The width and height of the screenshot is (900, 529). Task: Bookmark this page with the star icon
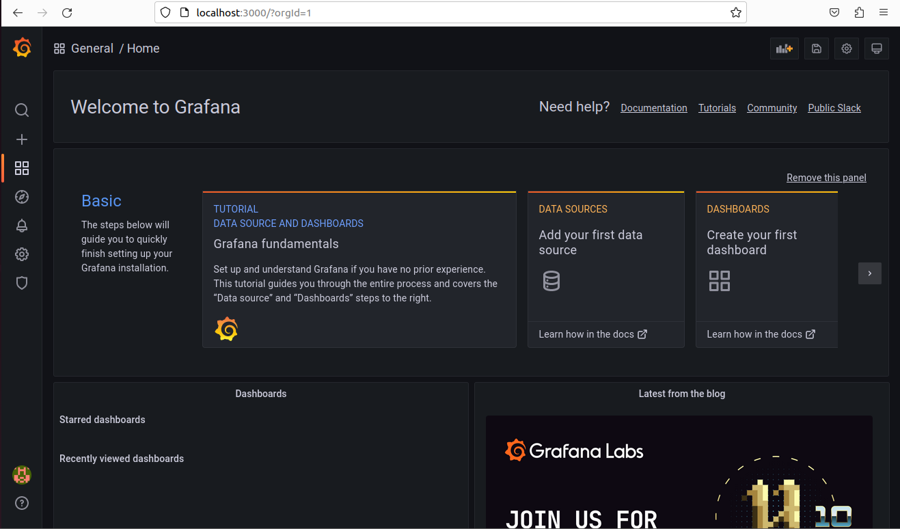(x=735, y=12)
